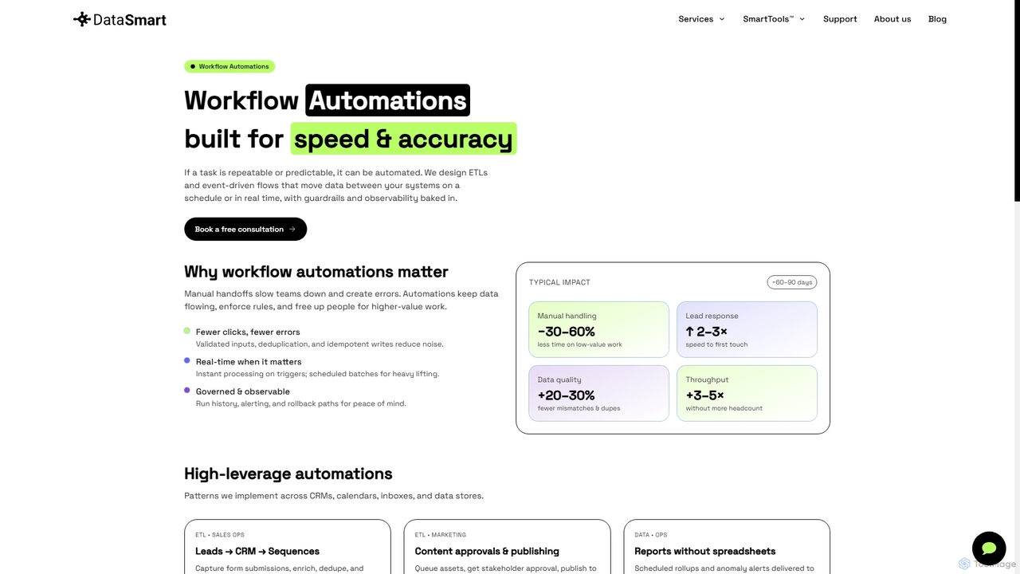Click the 'High-leverage automations' heading
The width and height of the screenshot is (1020, 574).
coord(288,474)
